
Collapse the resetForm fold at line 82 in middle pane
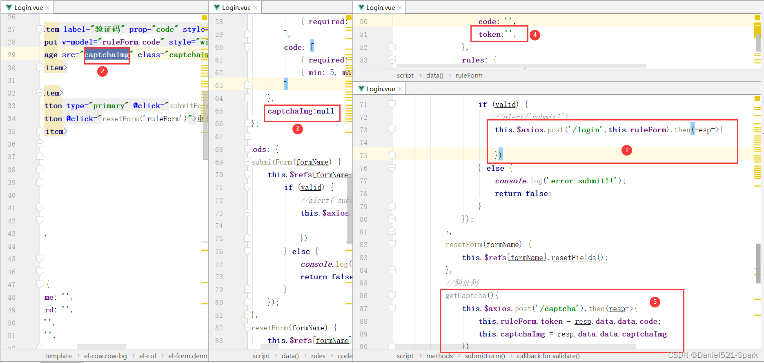[x=247, y=327]
